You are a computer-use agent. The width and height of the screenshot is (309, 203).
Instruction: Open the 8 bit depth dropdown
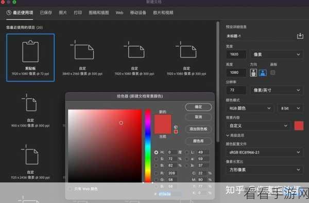(x=290, y=108)
